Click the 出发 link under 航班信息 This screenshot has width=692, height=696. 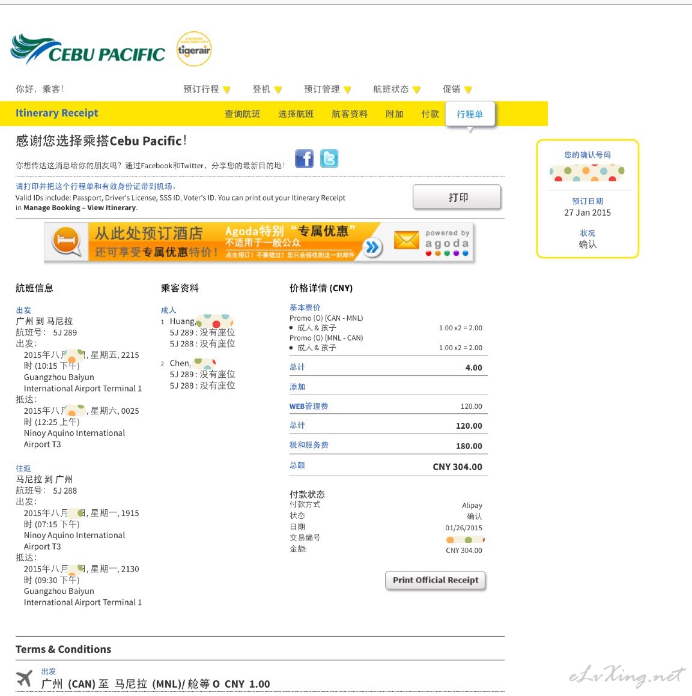coord(23,310)
